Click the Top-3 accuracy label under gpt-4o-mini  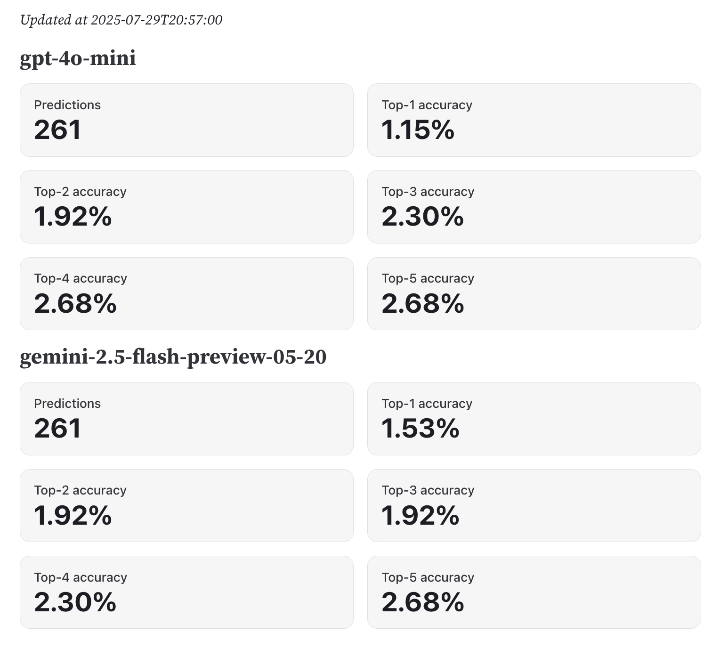pyautogui.click(x=428, y=192)
